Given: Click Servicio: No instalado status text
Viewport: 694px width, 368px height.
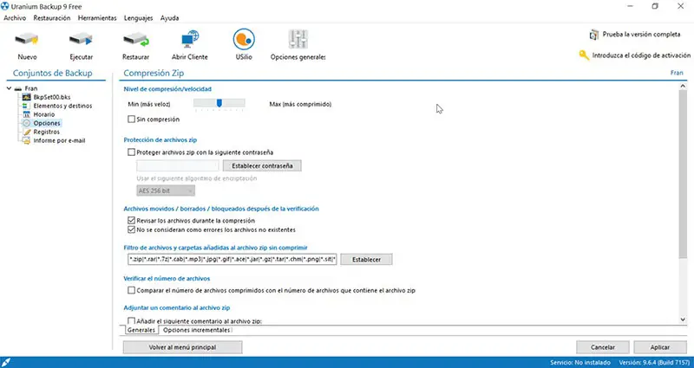Looking at the screenshot, I should tap(580, 363).
